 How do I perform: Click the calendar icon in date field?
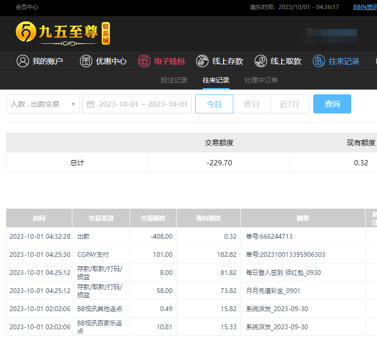coord(91,104)
